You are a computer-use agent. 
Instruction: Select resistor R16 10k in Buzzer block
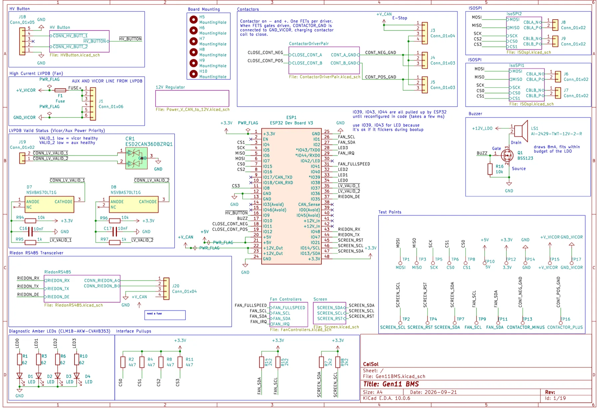point(490,169)
